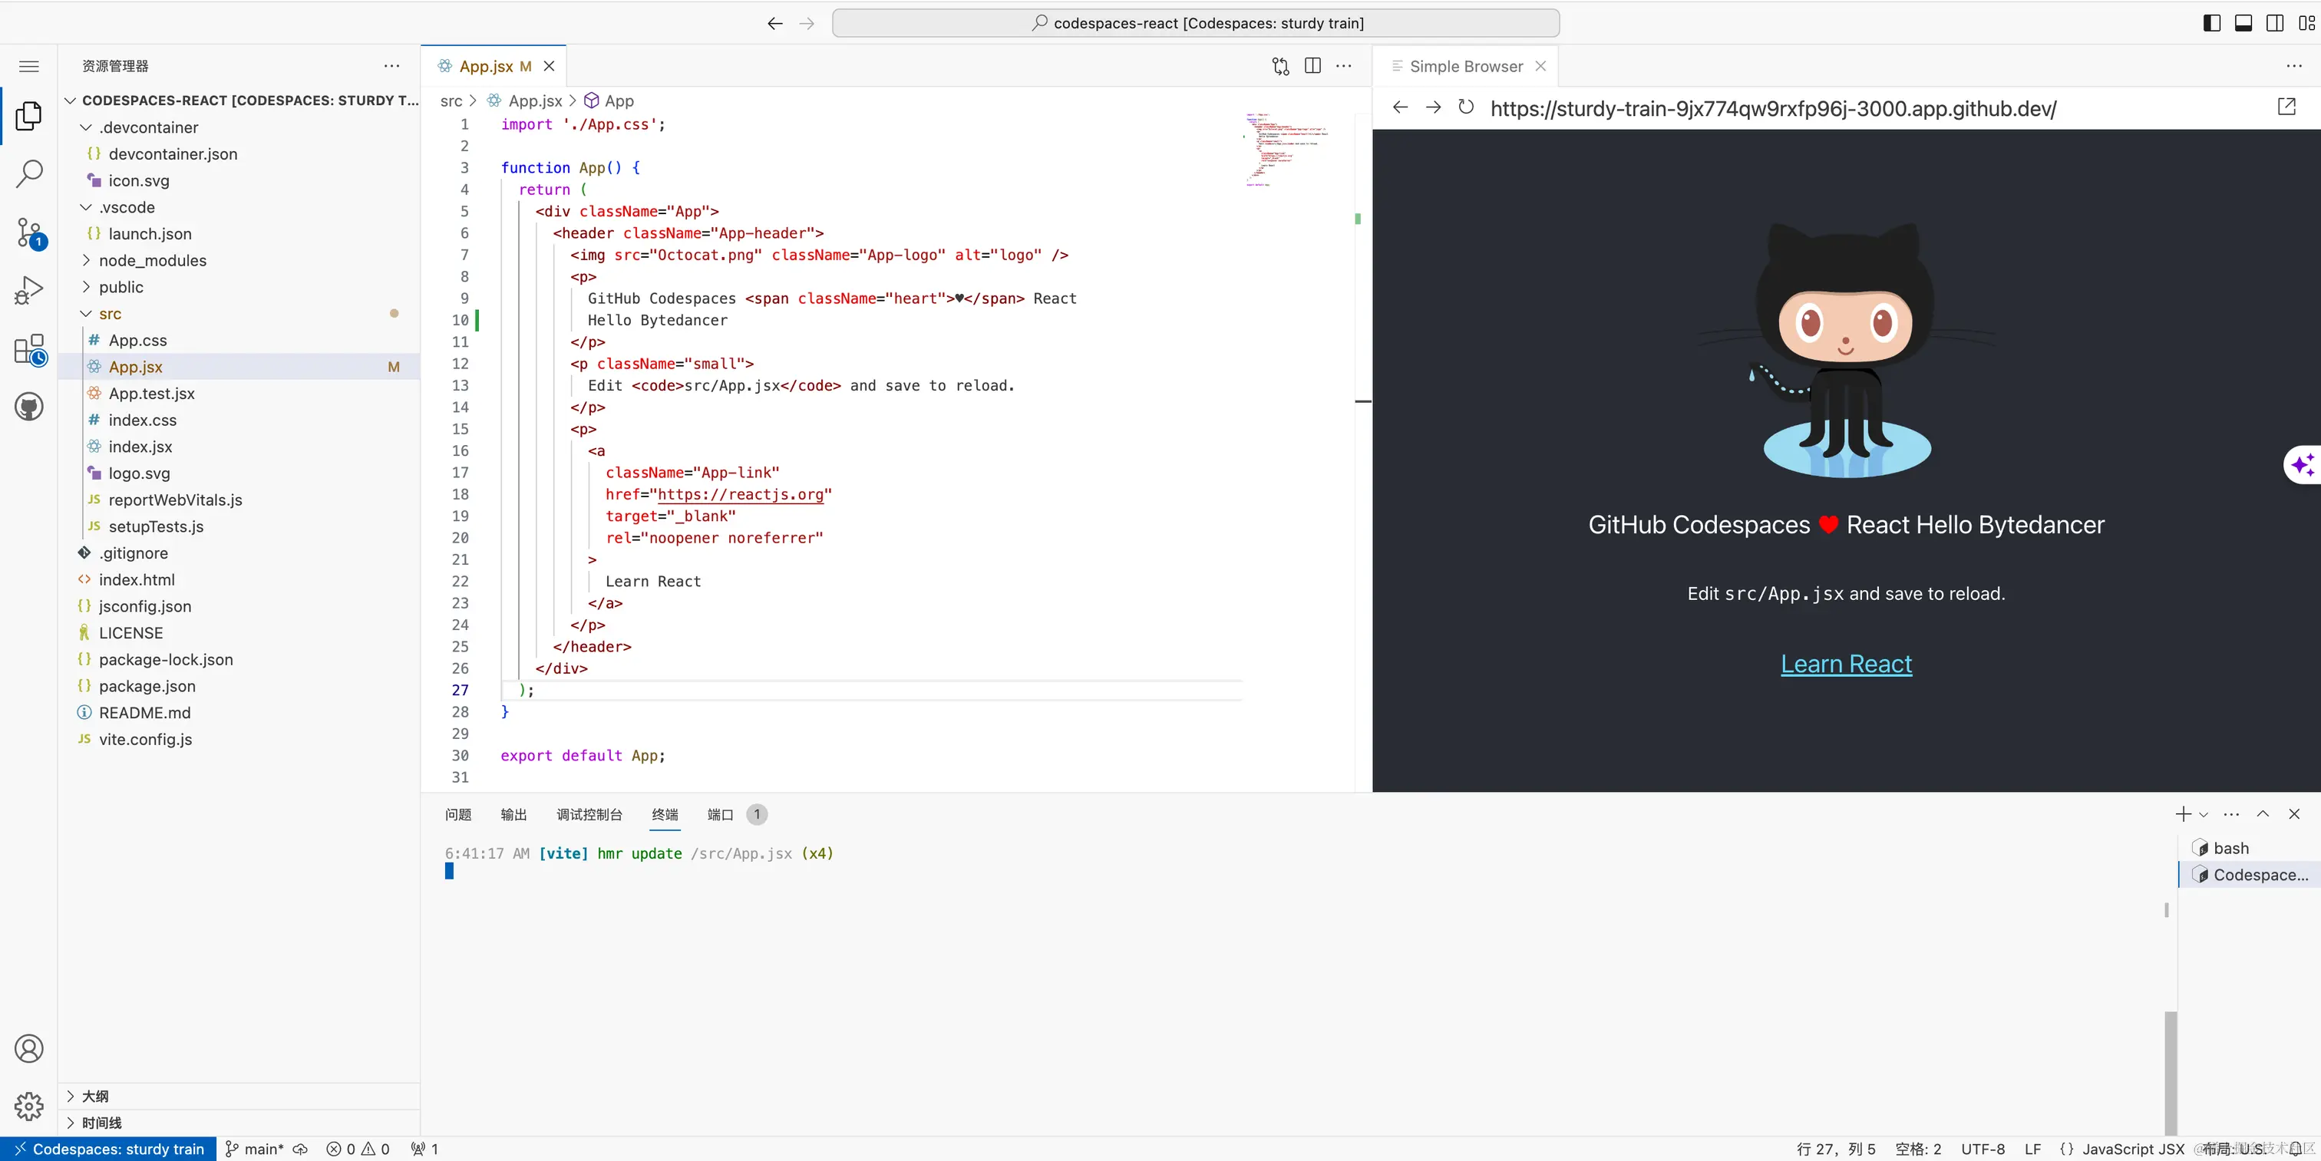Screen dimensions: 2321x1161
Task: Open the Extensions view
Action: point(29,349)
